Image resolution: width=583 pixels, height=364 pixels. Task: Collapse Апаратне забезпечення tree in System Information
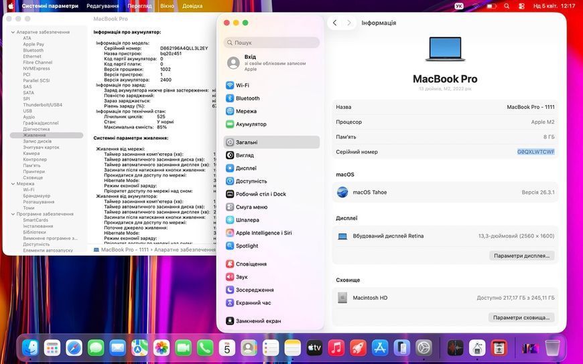tap(13, 32)
